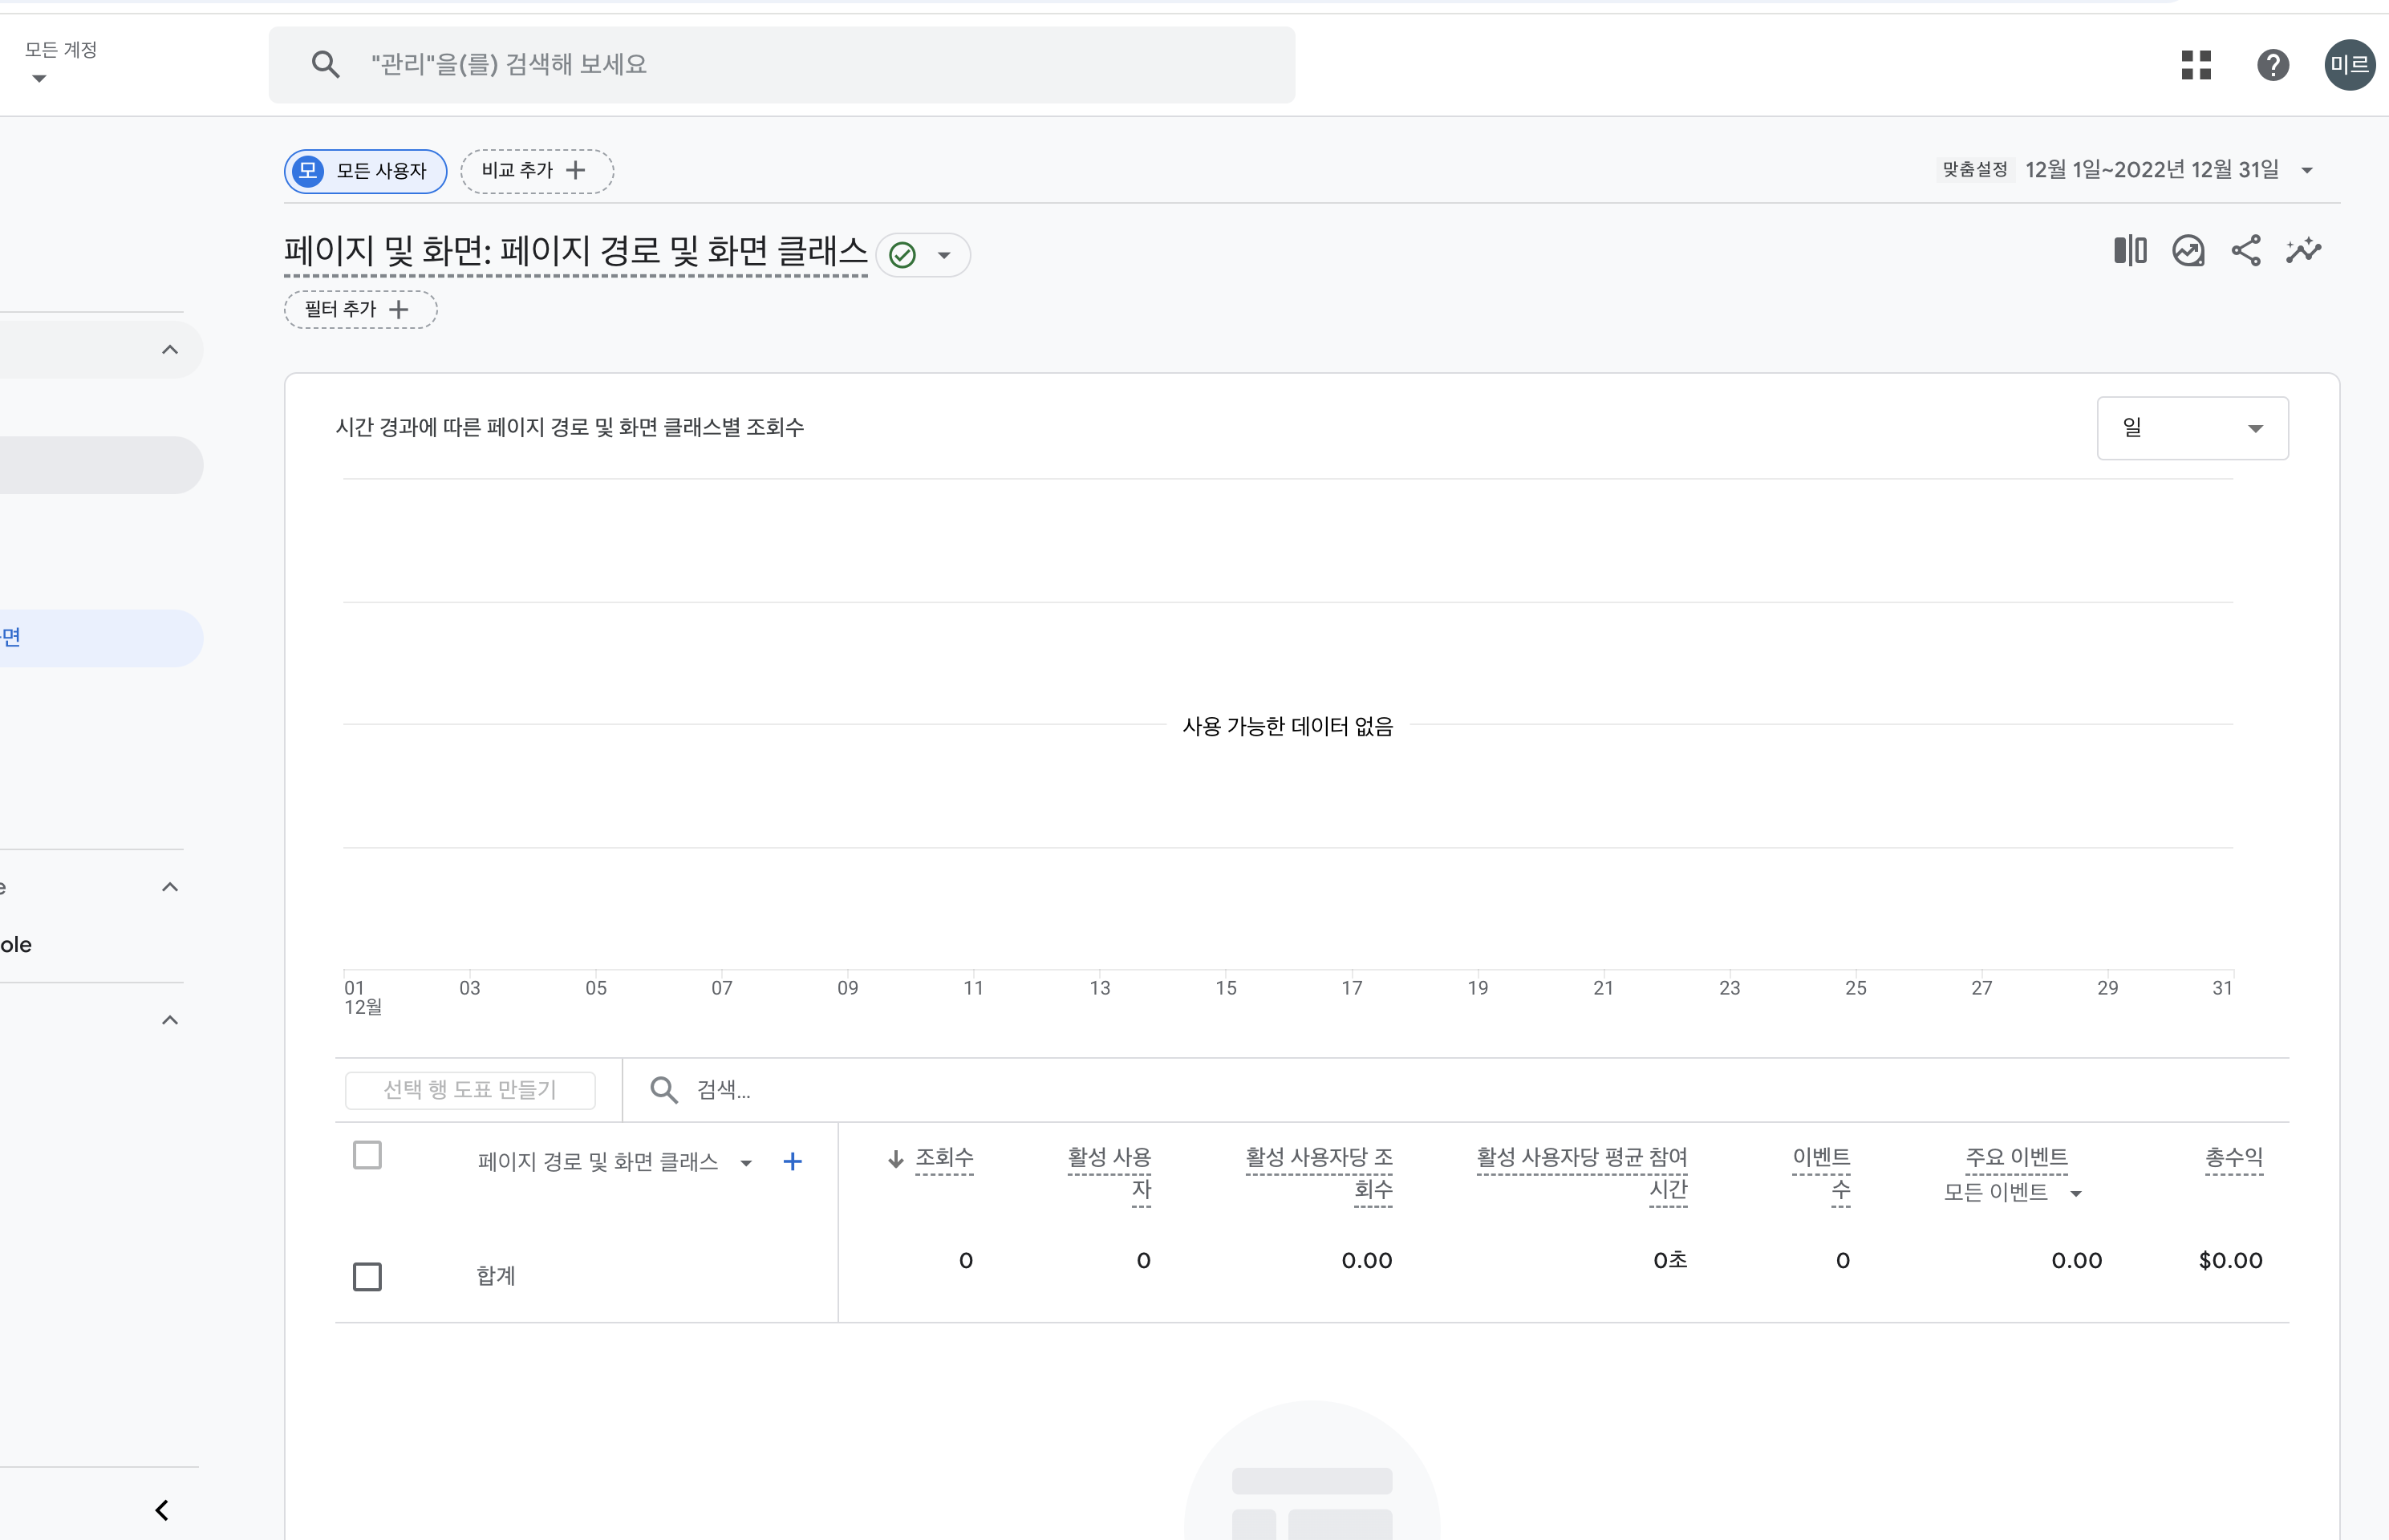This screenshot has height=1540, width=2389.
Task: Toggle the 합계 row checkbox
Action: tap(367, 1276)
